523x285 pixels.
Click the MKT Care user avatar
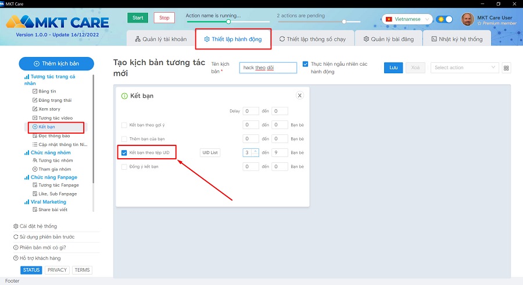pyautogui.click(x=467, y=20)
